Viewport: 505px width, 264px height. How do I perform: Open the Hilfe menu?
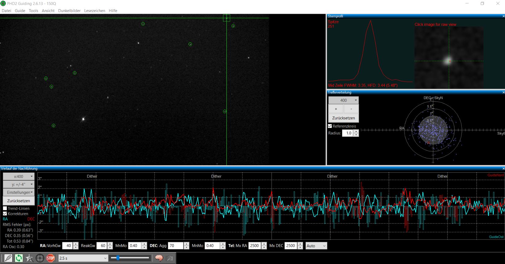coord(113,11)
